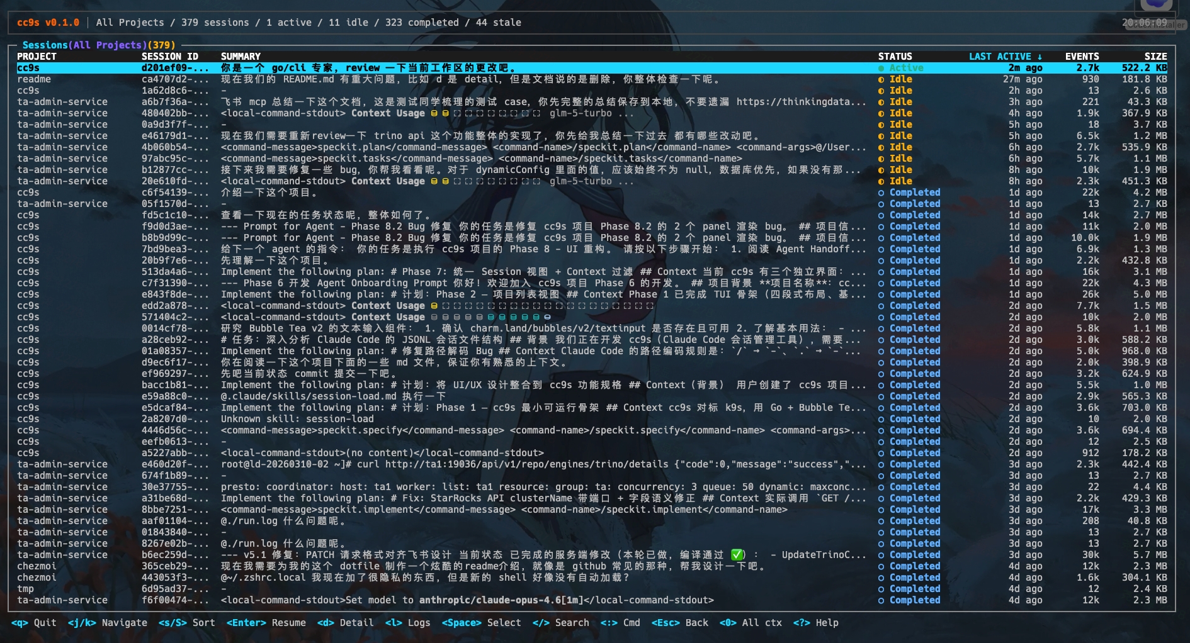Select session c7f31390 row
Image resolution: width=1190 pixels, height=643 pixels.
(592, 283)
